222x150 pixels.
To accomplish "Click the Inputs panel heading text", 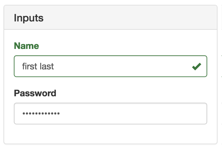I will pyautogui.click(x=29, y=18).
